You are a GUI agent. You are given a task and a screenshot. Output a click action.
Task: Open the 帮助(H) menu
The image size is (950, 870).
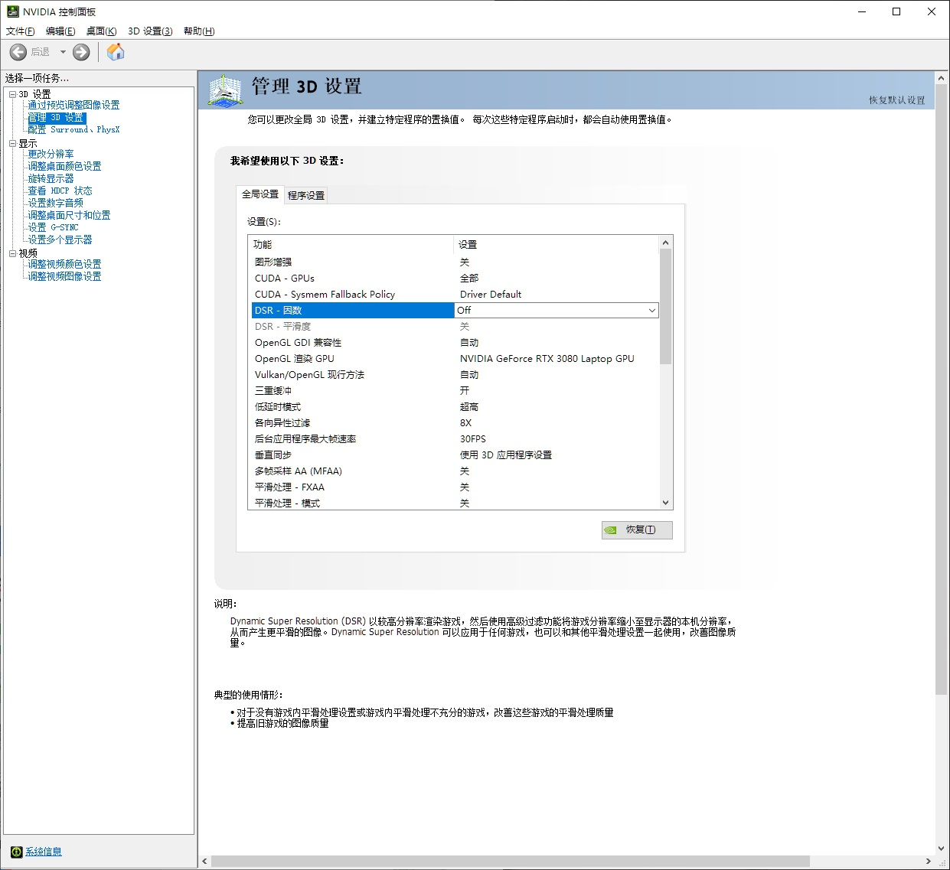(199, 31)
